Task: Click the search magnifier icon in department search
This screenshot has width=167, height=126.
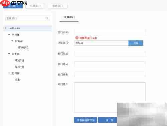Action: [47, 18]
